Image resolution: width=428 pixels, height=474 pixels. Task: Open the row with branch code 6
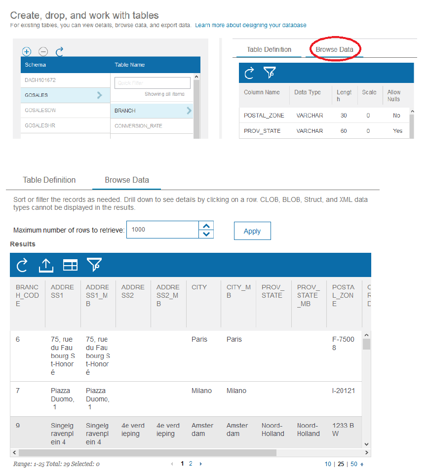(186, 356)
